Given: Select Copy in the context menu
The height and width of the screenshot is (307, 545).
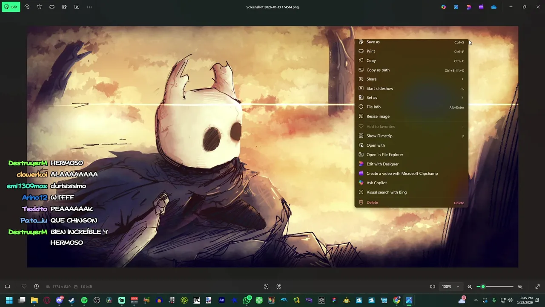Looking at the screenshot, I should (x=411, y=61).
